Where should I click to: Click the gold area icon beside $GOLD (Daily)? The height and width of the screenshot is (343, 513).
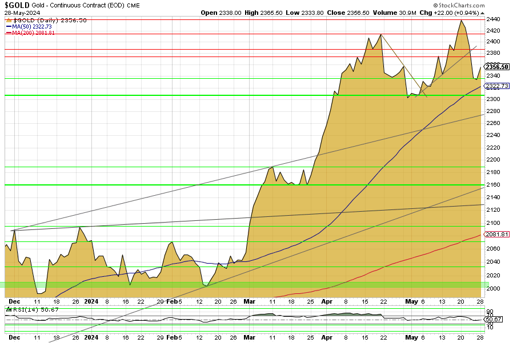(x=8, y=20)
